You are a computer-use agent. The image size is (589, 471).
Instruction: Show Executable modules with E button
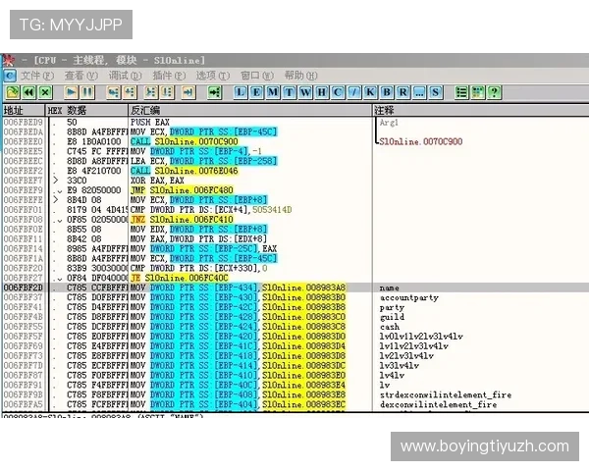pos(257,91)
